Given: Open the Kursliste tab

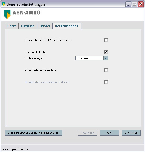Looking at the screenshot, I should [x=28, y=26].
